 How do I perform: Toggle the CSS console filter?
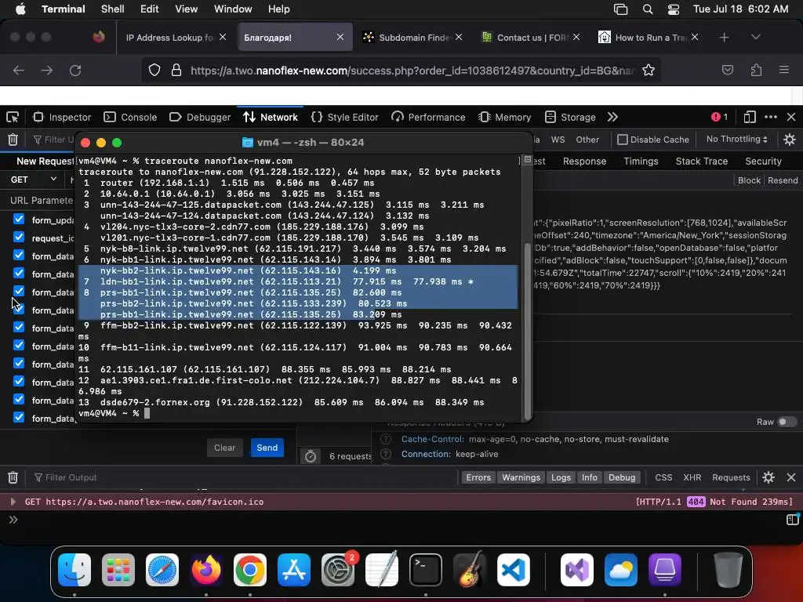pos(663,477)
